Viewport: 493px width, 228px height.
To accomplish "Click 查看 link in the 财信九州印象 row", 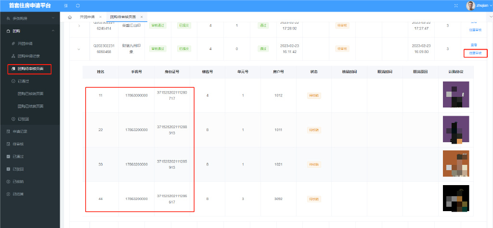I will (473, 45).
